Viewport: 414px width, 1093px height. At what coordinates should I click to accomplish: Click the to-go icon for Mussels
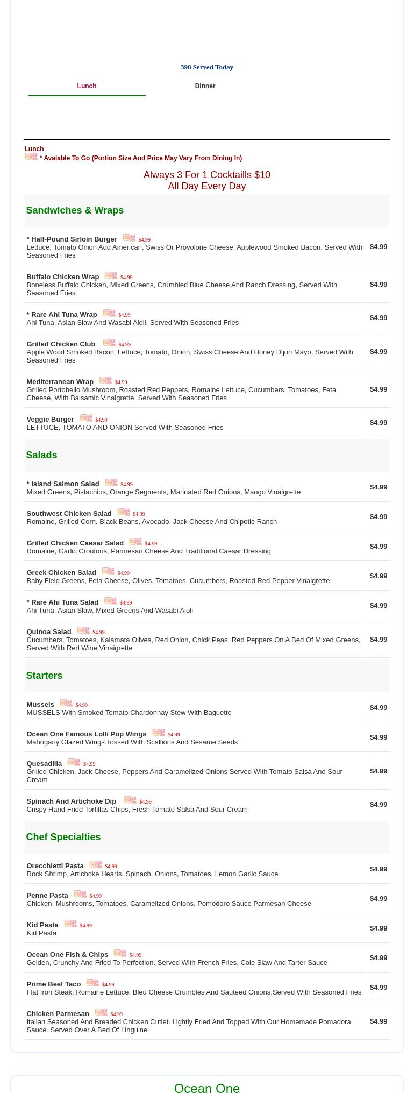pyautogui.click(x=66, y=704)
